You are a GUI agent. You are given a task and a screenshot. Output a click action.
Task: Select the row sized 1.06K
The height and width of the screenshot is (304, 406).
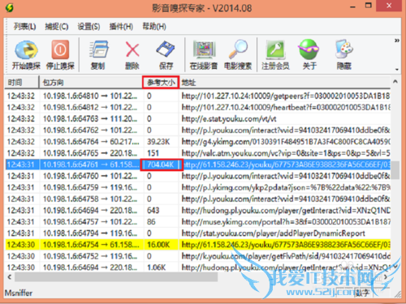click(x=197, y=268)
